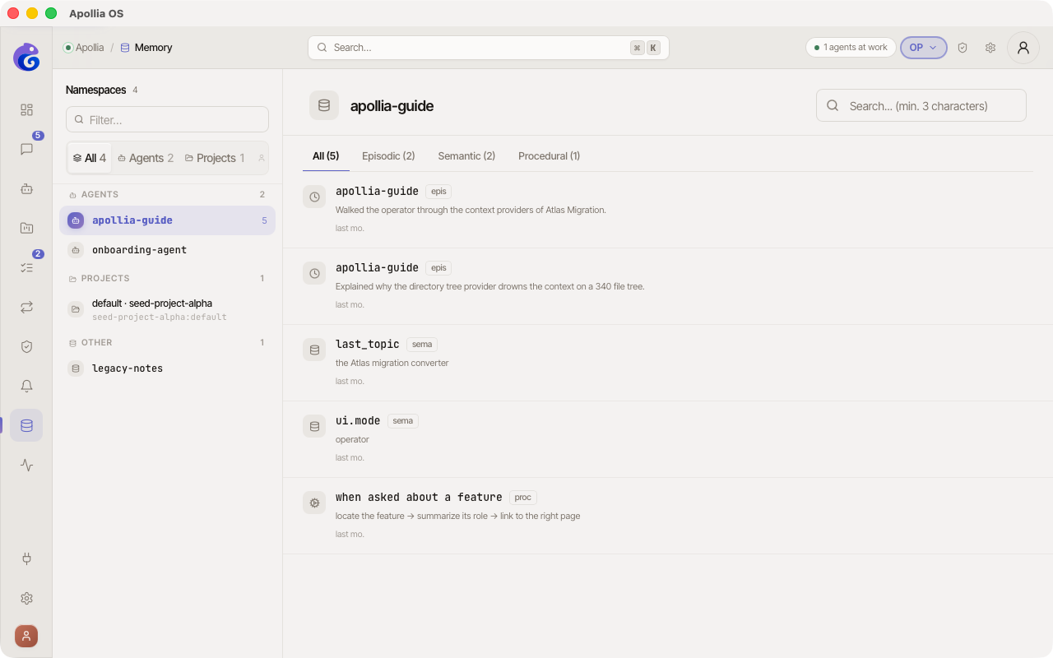Open the agents robot icon in sidebar
The height and width of the screenshot is (658, 1053).
click(26, 188)
